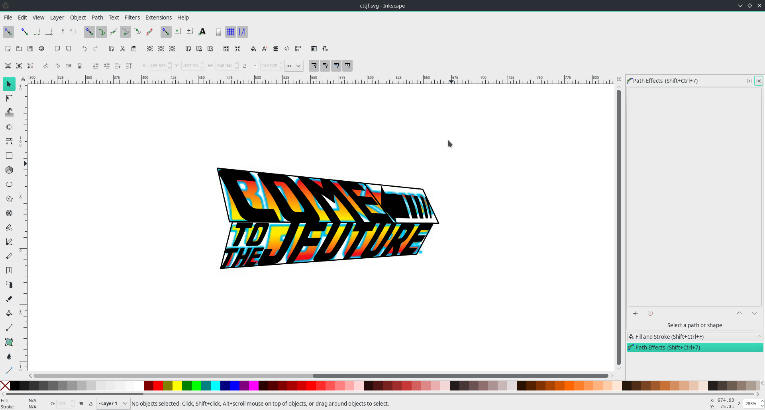Click the Open document folder icon
The image size is (765, 410).
point(19,49)
